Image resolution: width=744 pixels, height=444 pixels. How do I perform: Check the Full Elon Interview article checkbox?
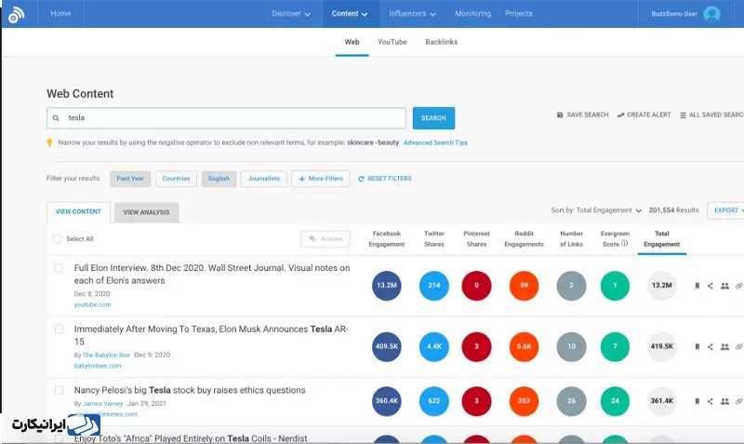pyautogui.click(x=59, y=268)
